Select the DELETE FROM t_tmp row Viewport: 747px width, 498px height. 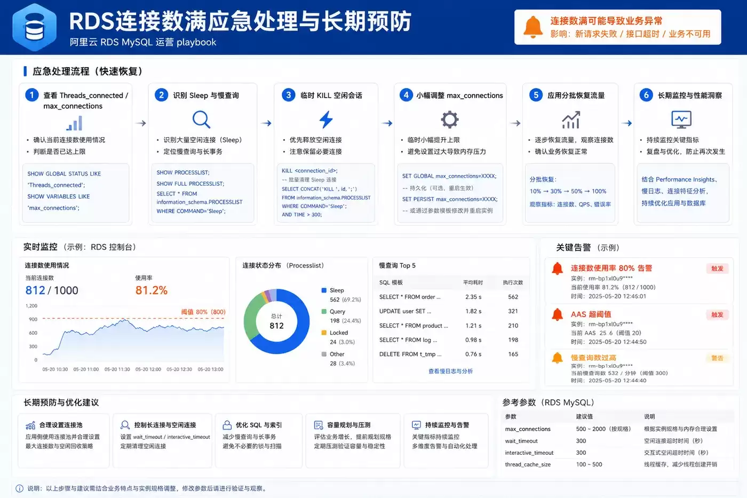click(450, 354)
